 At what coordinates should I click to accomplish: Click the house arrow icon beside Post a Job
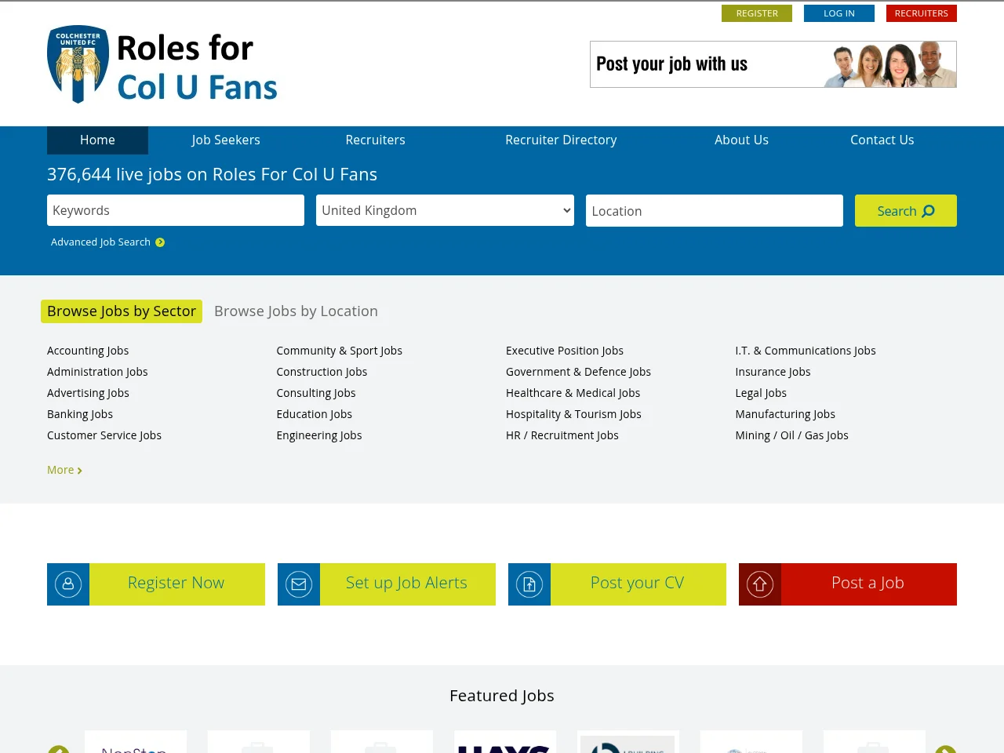pyautogui.click(x=760, y=584)
